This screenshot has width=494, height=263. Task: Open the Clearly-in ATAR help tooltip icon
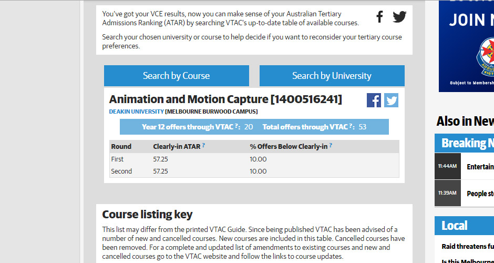[203, 146]
